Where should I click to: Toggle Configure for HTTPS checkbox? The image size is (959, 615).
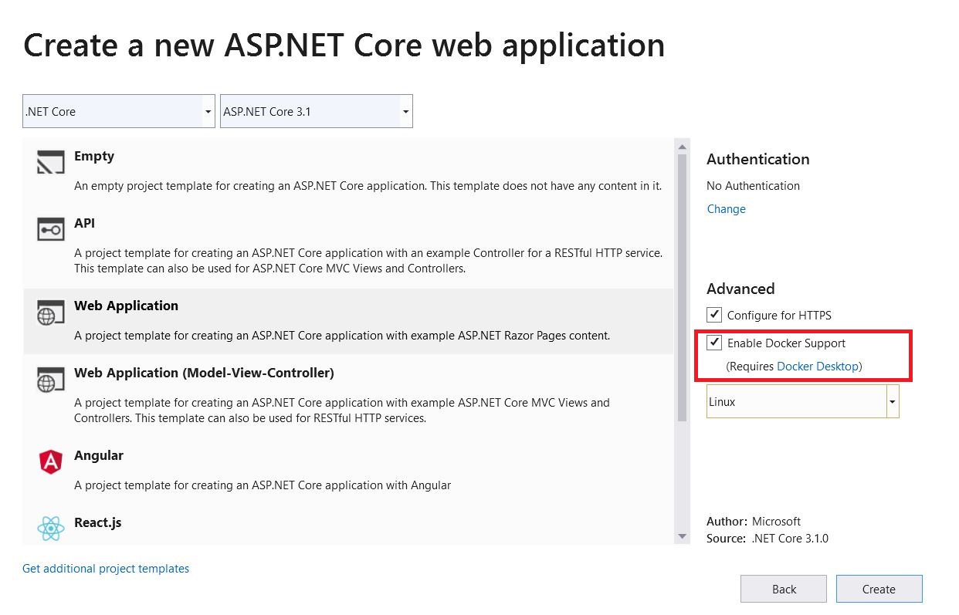pos(714,315)
